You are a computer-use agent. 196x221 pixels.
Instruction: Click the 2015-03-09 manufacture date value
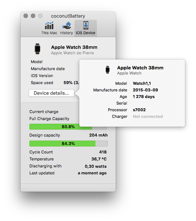point(145,90)
